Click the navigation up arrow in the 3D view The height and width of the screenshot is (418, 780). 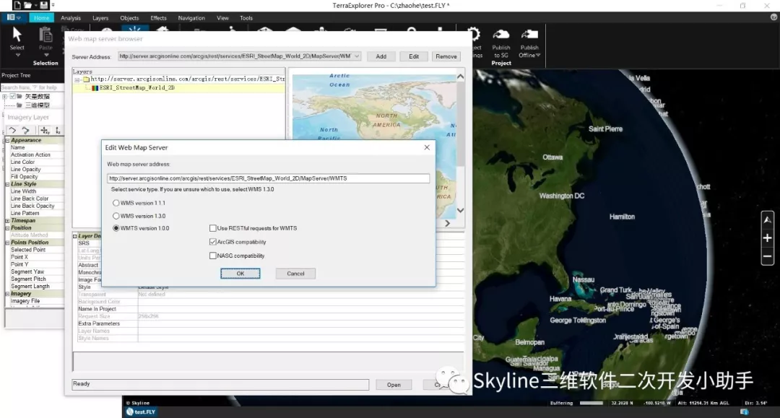pyautogui.click(x=768, y=219)
